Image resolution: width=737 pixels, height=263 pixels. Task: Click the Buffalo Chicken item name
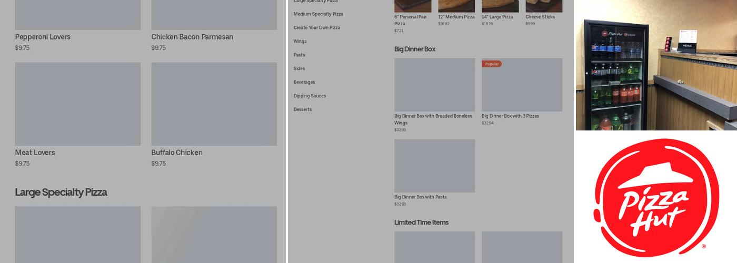coord(177,153)
